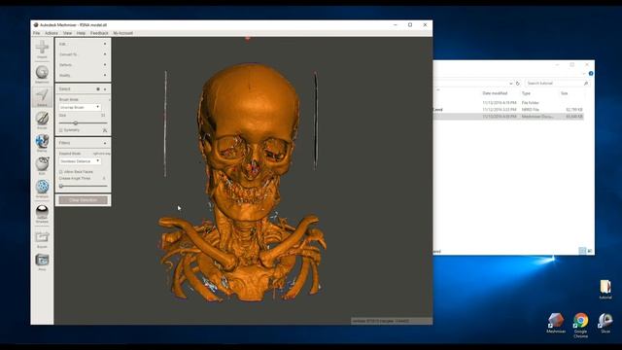Open the tutorial folder desktop icon
Viewport: 622px width, 350px height.
(x=605, y=290)
